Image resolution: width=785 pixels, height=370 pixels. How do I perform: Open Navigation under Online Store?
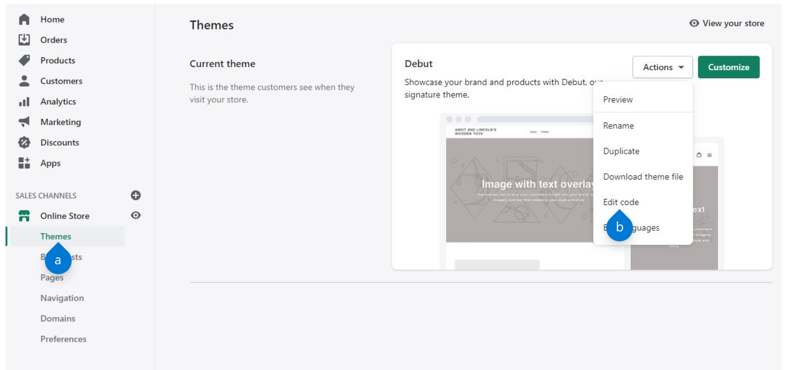coord(62,298)
